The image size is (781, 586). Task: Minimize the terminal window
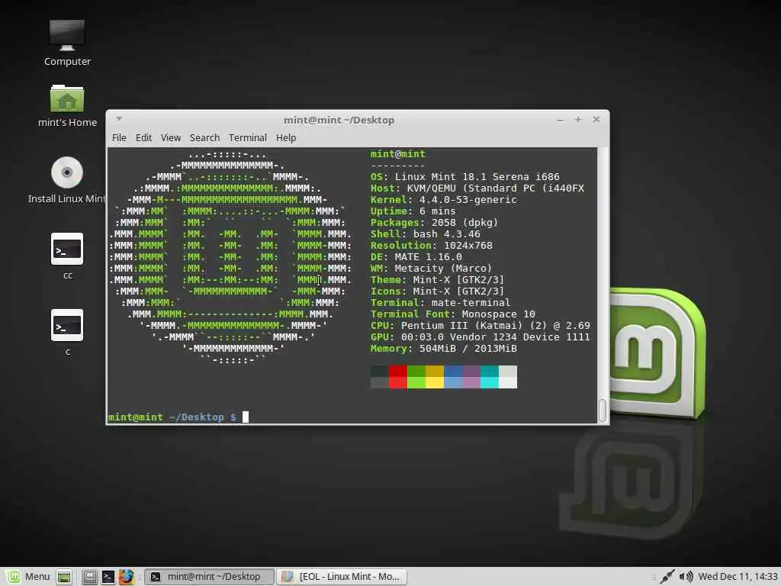[x=561, y=120]
